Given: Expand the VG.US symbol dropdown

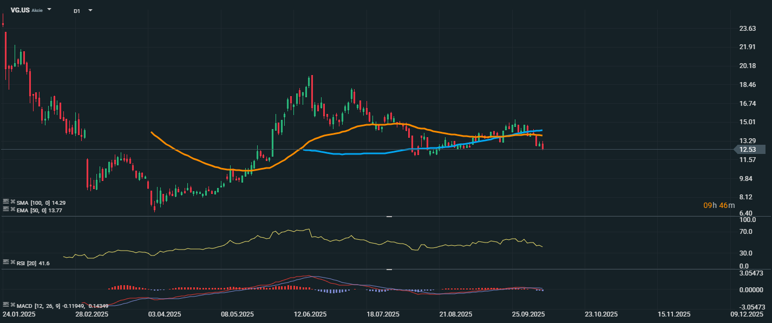Looking at the screenshot, I should click(49, 10).
